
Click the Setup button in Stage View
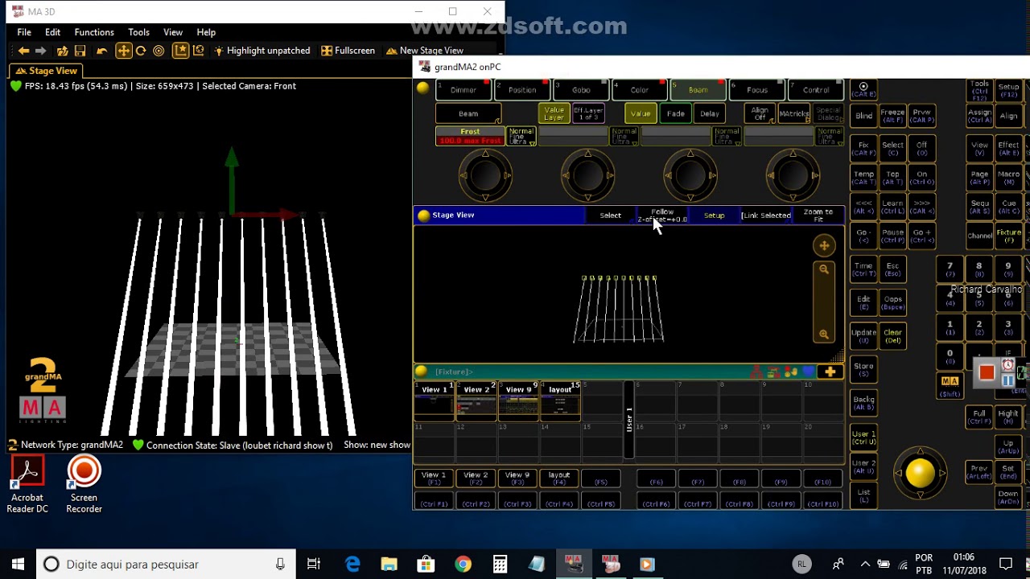(x=715, y=216)
